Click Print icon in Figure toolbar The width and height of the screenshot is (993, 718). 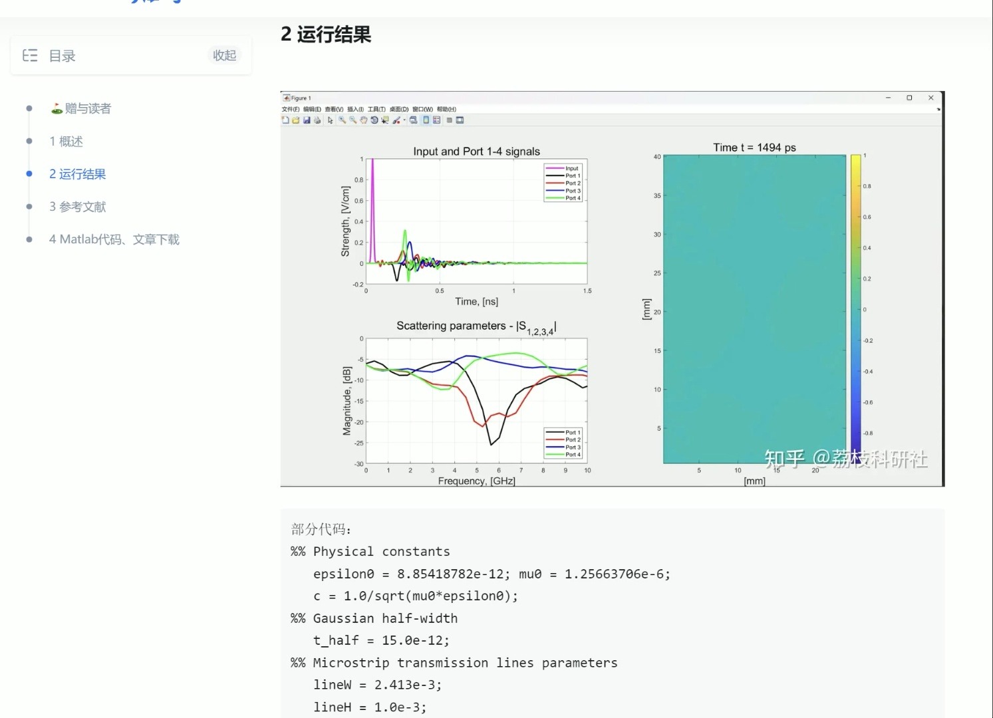click(x=317, y=120)
